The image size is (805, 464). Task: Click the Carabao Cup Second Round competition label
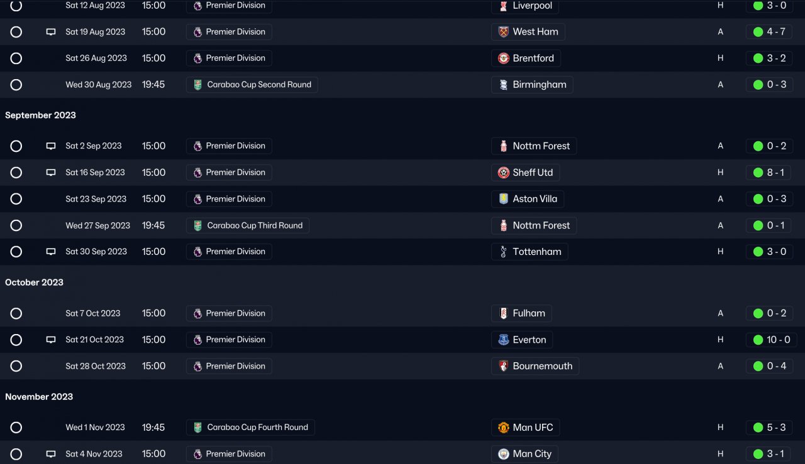(x=258, y=85)
